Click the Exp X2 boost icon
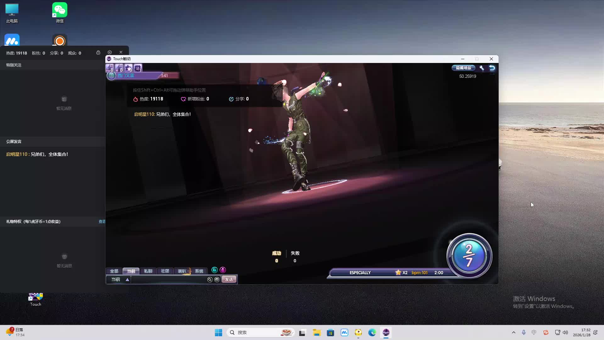This screenshot has width=604, height=340. coord(110,68)
